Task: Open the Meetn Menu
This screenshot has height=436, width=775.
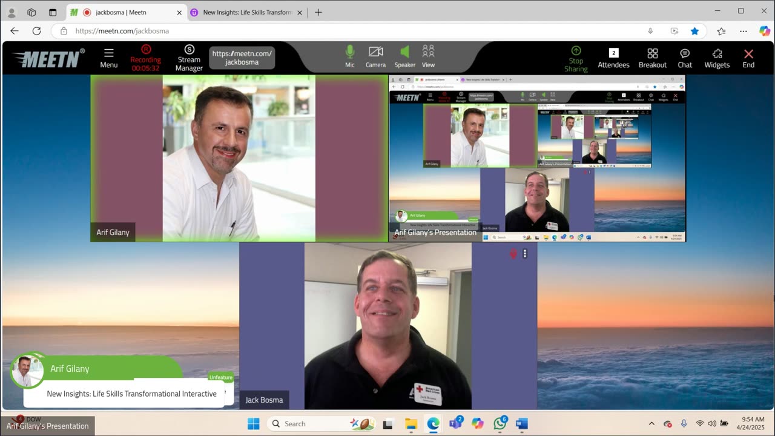Action: 109,58
